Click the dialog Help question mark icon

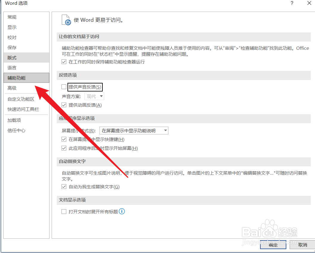(x=292, y=3)
